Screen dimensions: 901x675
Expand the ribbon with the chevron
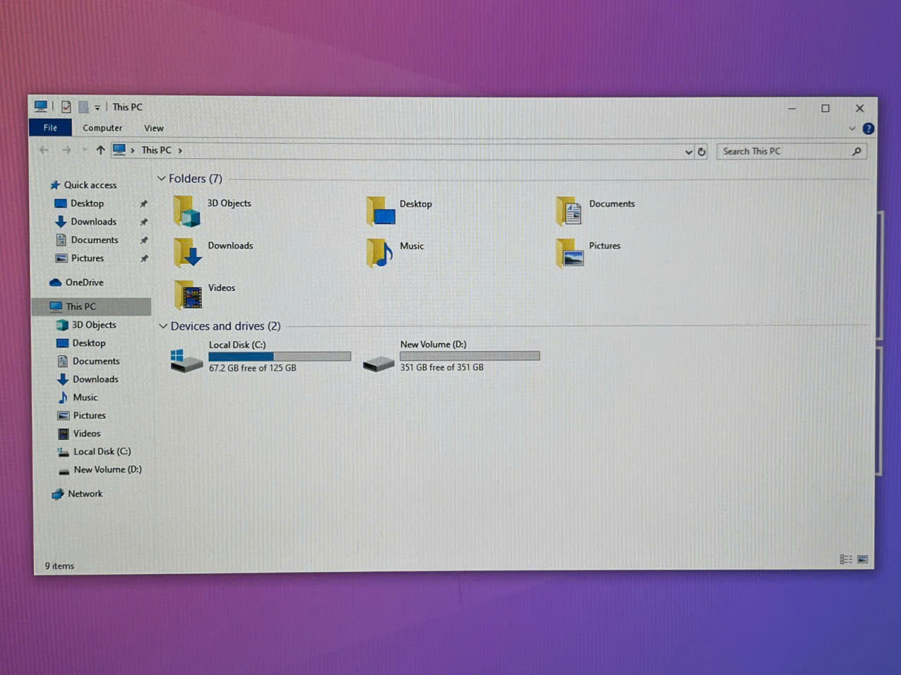(x=852, y=129)
